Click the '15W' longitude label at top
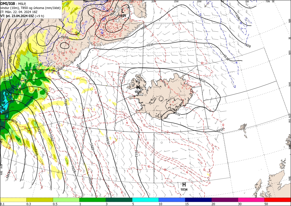291x206 pixels. click(x=176, y=1)
